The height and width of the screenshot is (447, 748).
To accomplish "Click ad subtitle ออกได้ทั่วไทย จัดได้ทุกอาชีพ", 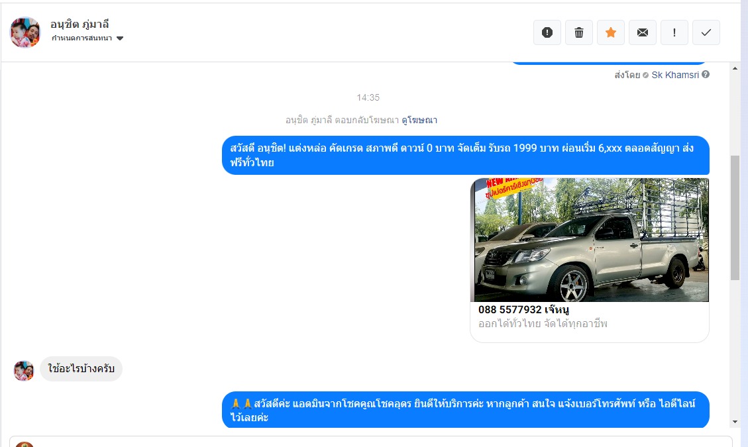I will coord(543,323).
